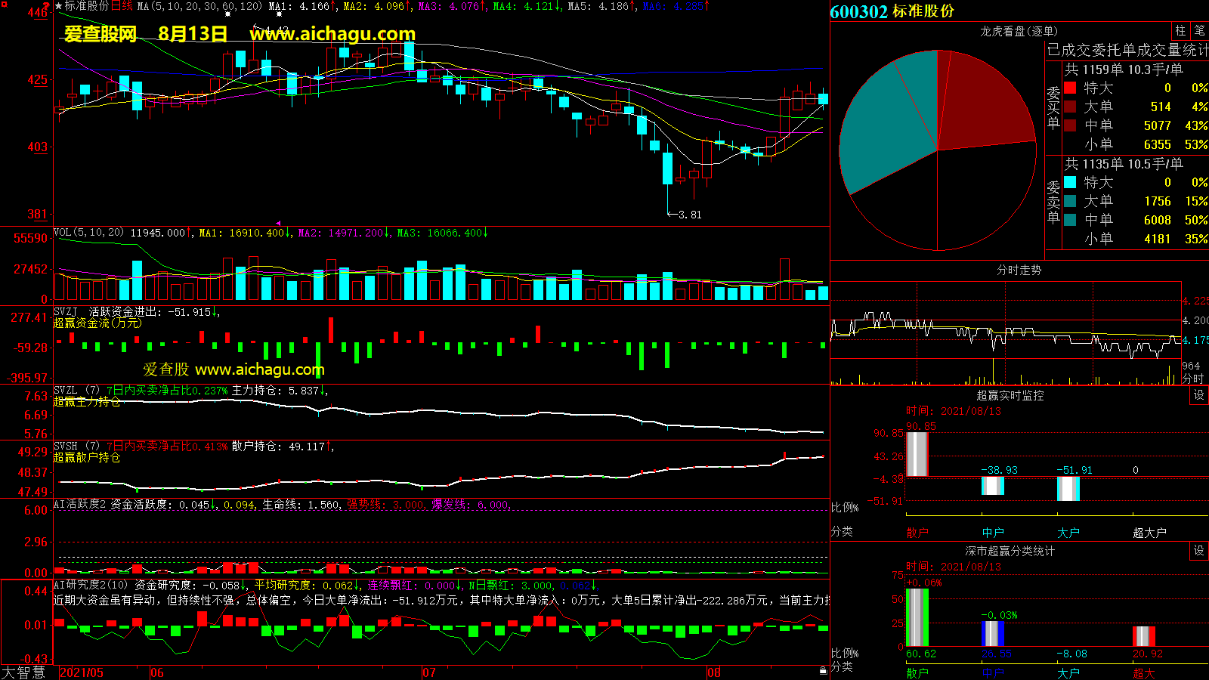
Task: Click the 散户 bar in 超赢实时监控
Action: 917,453
